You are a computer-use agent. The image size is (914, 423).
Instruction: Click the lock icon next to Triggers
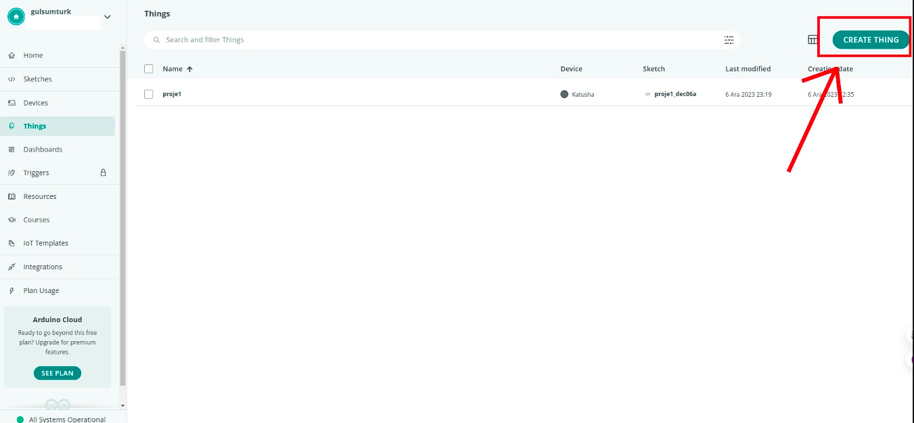(104, 173)
